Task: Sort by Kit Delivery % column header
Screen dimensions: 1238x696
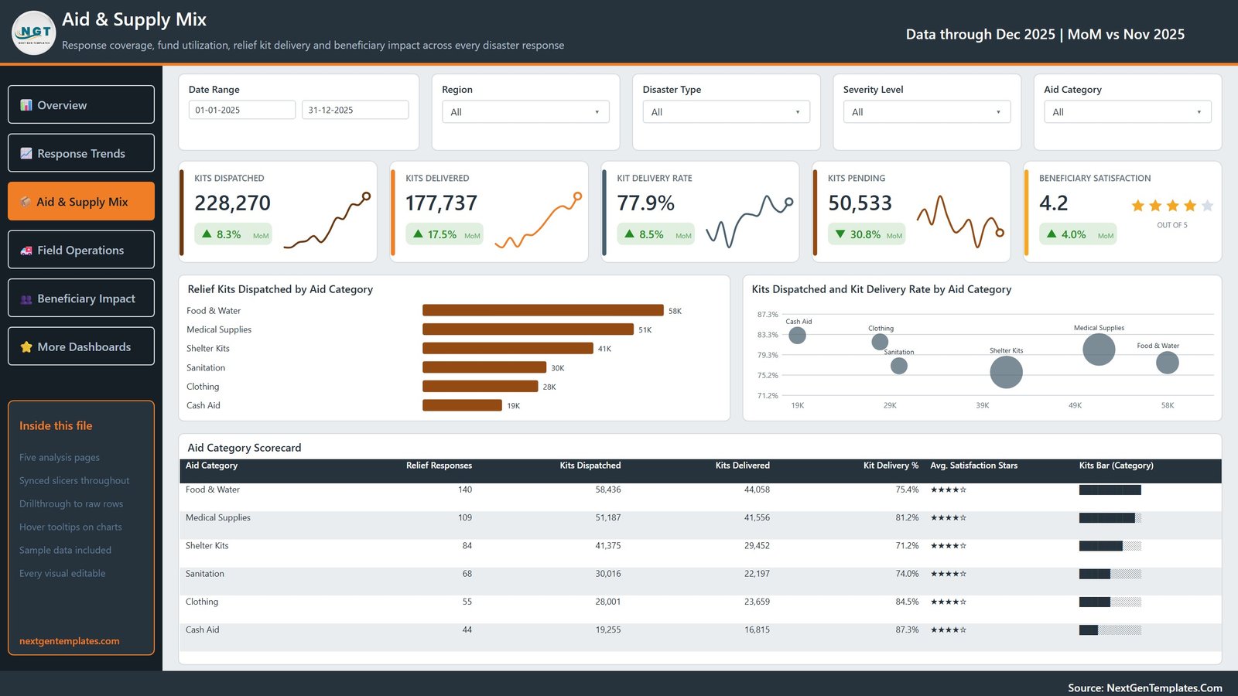Action: click(x=891, y=466)
